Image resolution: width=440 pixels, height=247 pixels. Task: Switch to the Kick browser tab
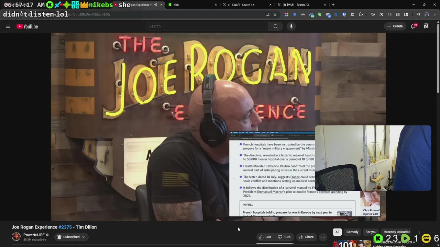pyautogui.click(x=192, y=5)
